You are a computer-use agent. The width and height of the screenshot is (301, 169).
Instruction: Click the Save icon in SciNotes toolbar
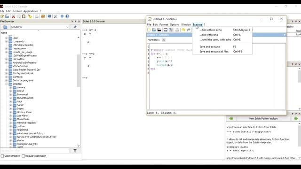coord(165,30)
